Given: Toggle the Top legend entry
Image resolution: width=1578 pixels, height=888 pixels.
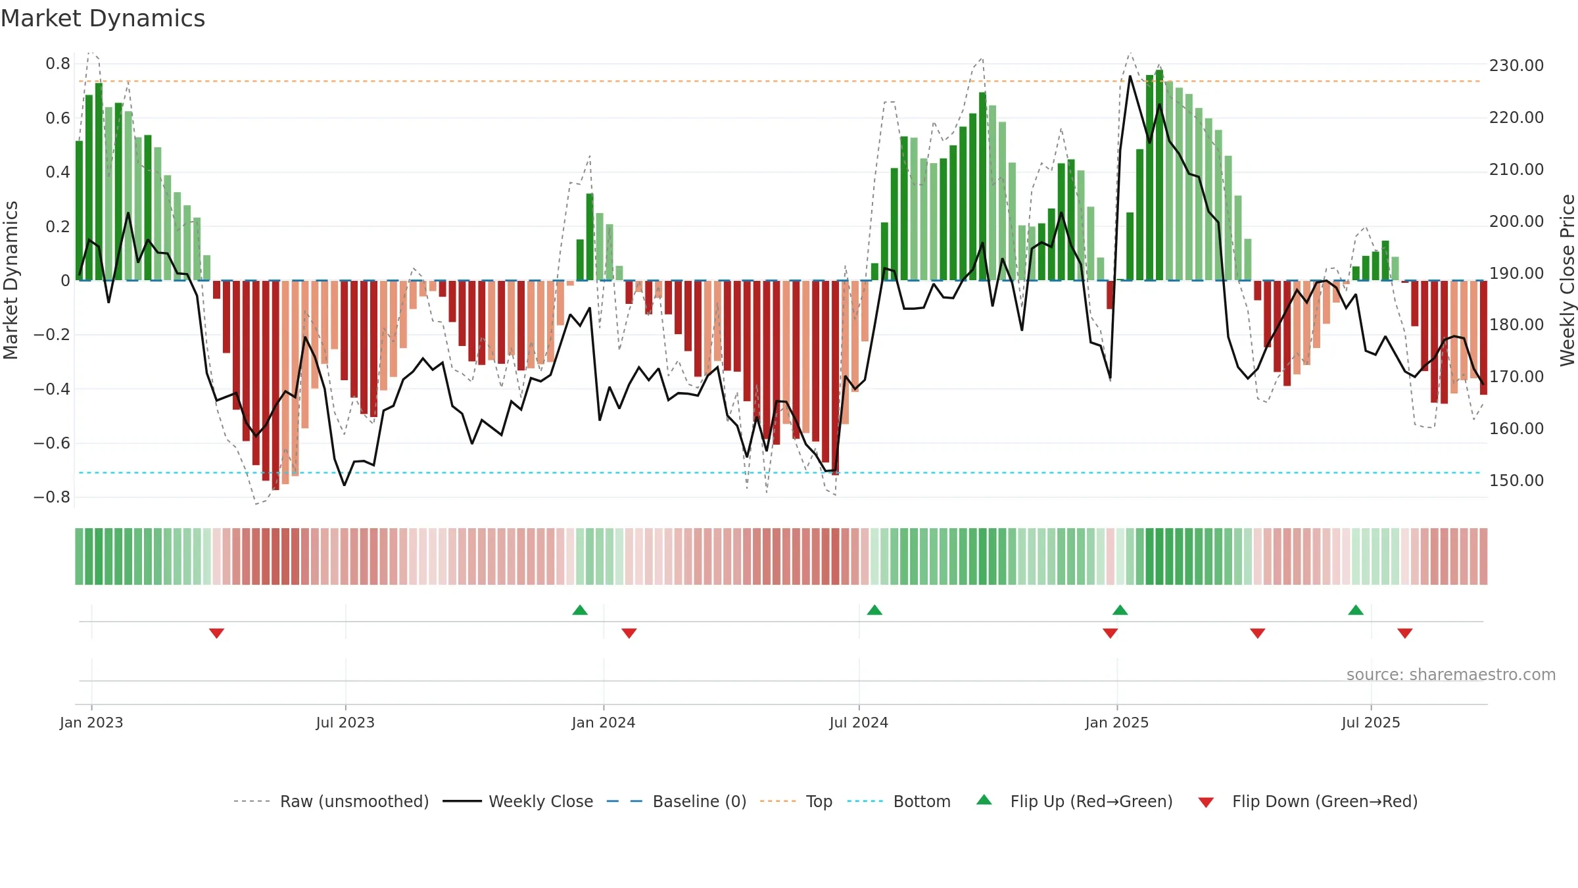Looking at the screenshot, I should point(796,801).
